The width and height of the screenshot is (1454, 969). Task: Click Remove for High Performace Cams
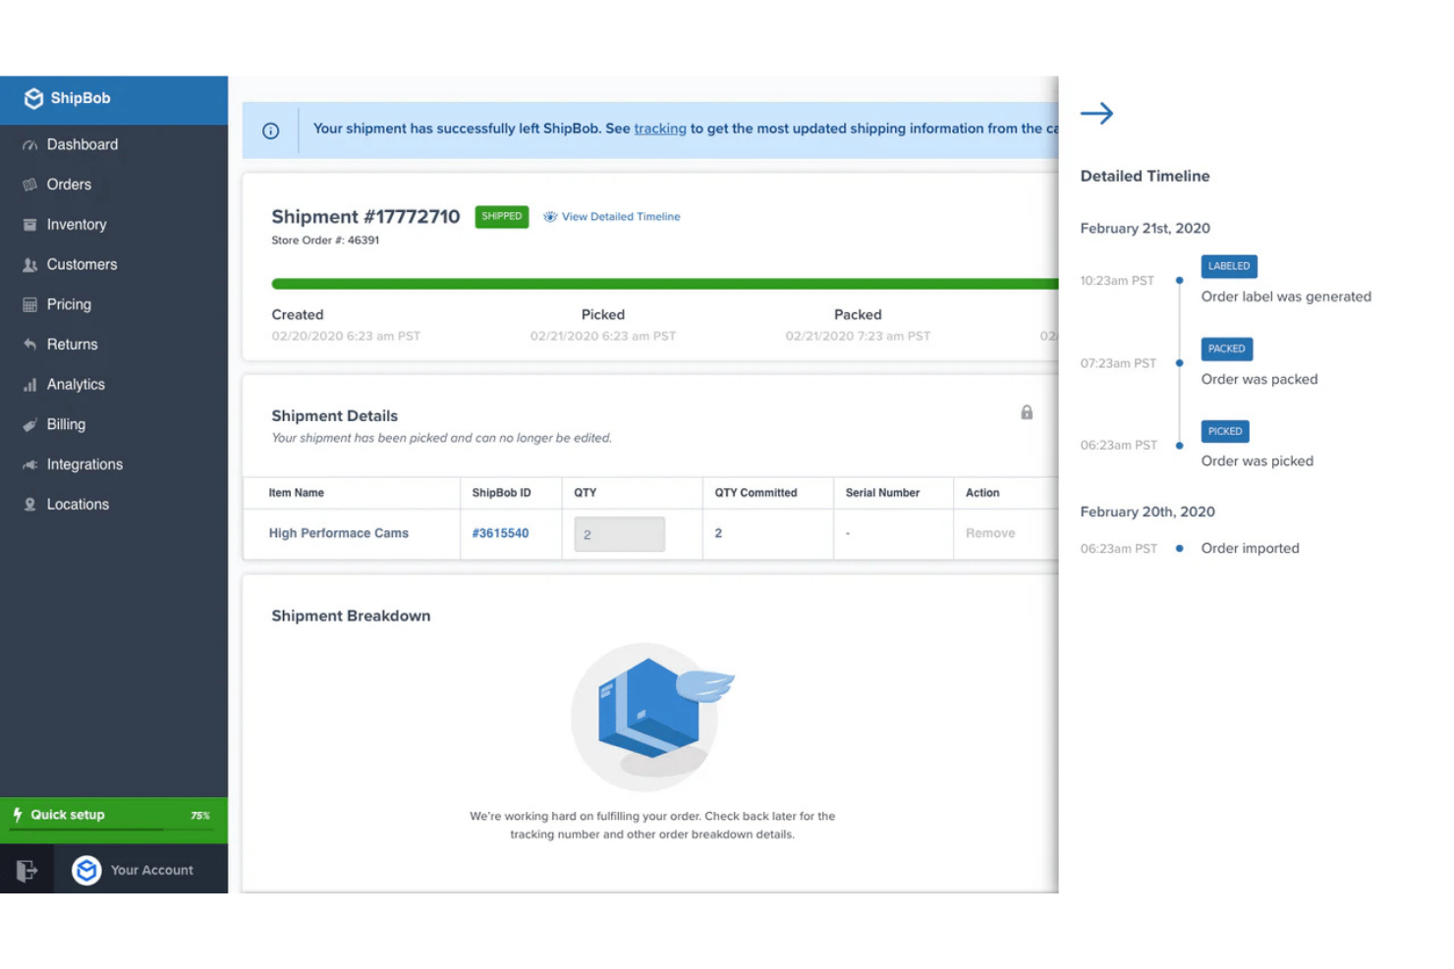click(x=990, y=533)
